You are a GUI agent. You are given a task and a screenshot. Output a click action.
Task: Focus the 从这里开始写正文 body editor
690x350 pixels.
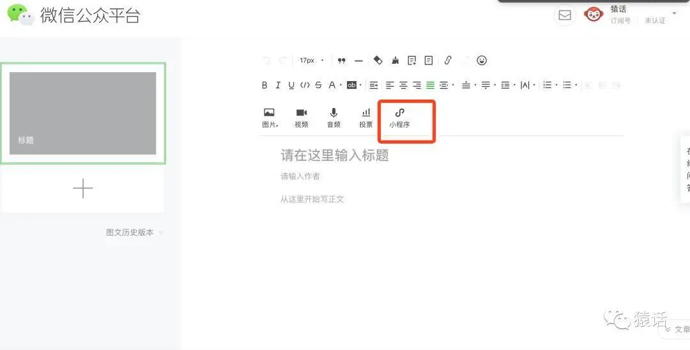pos(312,199)
